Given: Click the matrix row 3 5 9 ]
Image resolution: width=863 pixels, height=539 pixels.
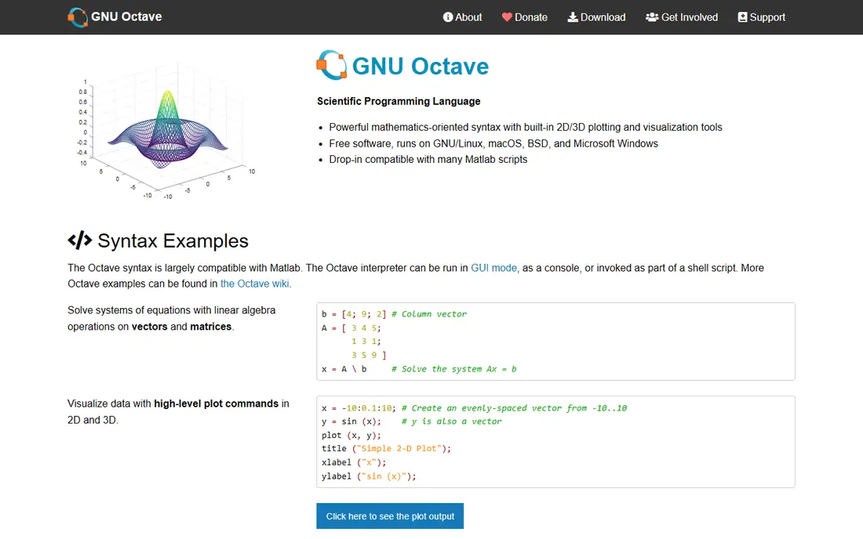Looking at the screenshot, I should (369, 356).
